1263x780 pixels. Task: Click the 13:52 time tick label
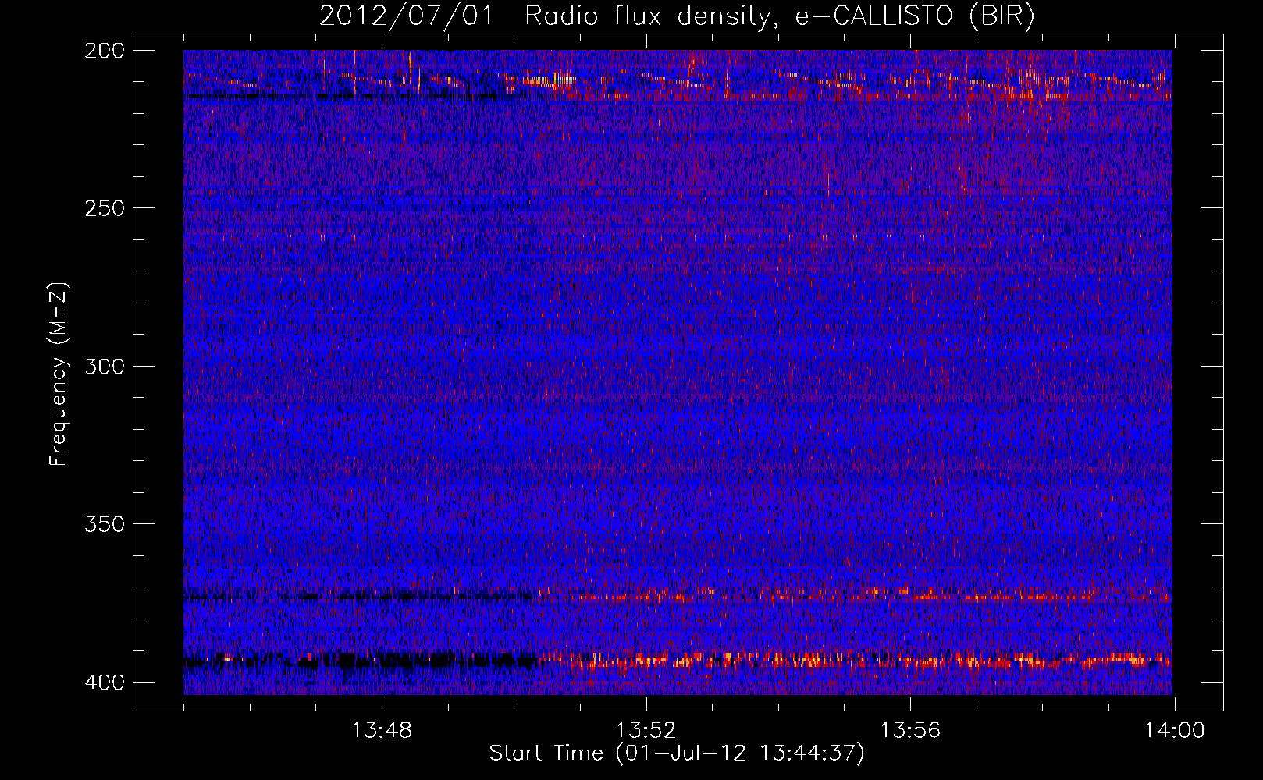click(x=646, y=731)
